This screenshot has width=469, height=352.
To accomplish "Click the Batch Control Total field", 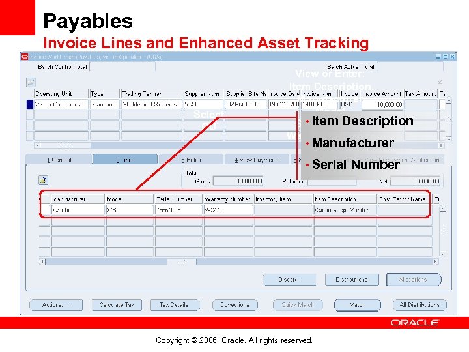I will pyautogui.click(x=122, y=66).
